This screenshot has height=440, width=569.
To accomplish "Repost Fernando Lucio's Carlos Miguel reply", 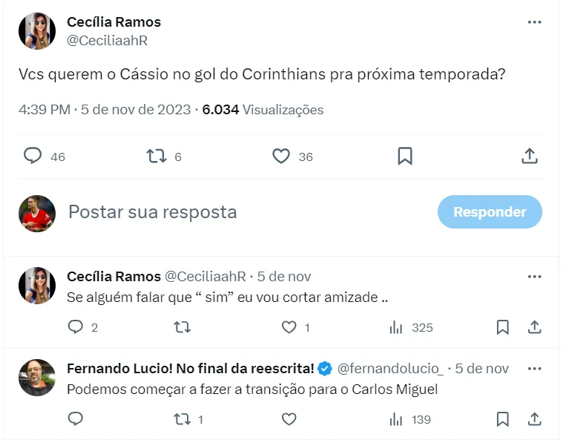I will tap(182, 419).
